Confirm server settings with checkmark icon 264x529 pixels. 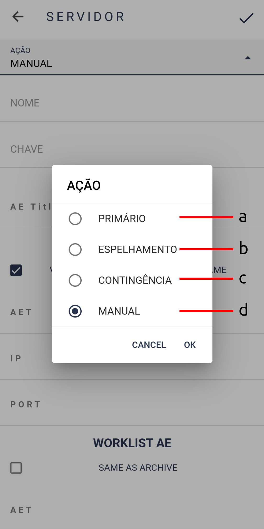246,18
